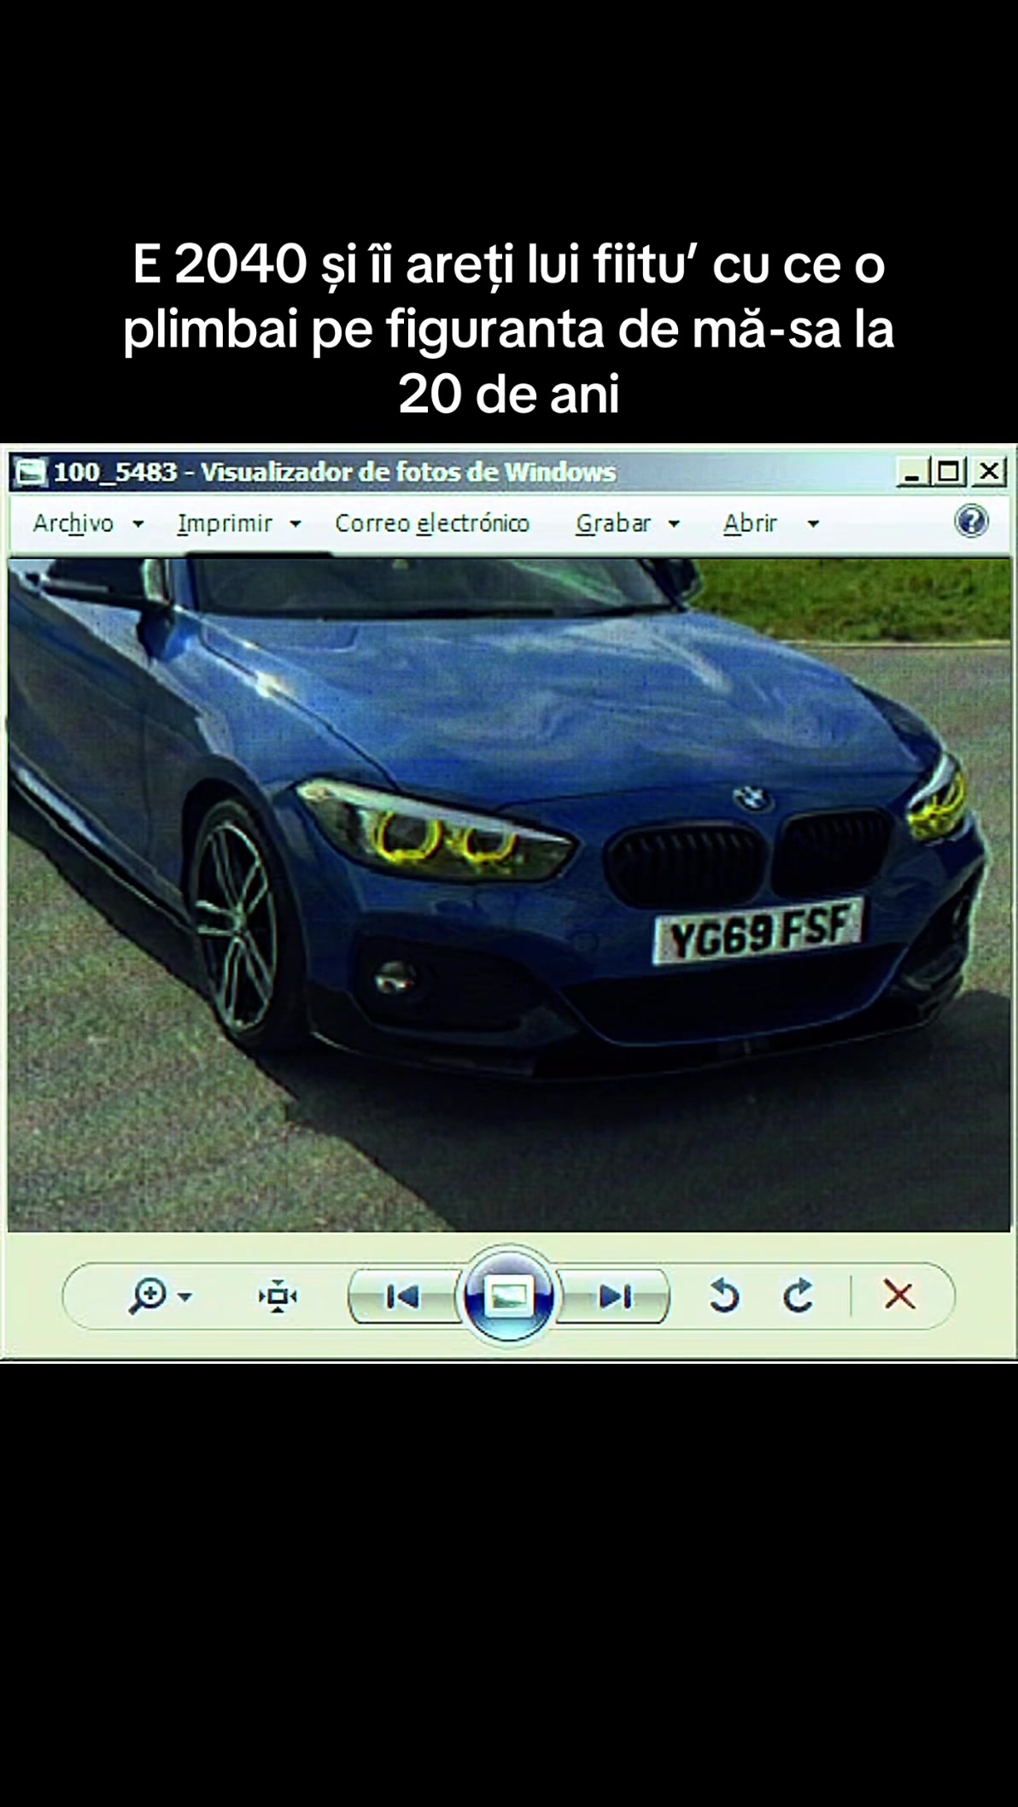The height and width of the screenshot is (1807, 1018).
Task: Open the blue help question-mark icon
Action: pos(971,521)
